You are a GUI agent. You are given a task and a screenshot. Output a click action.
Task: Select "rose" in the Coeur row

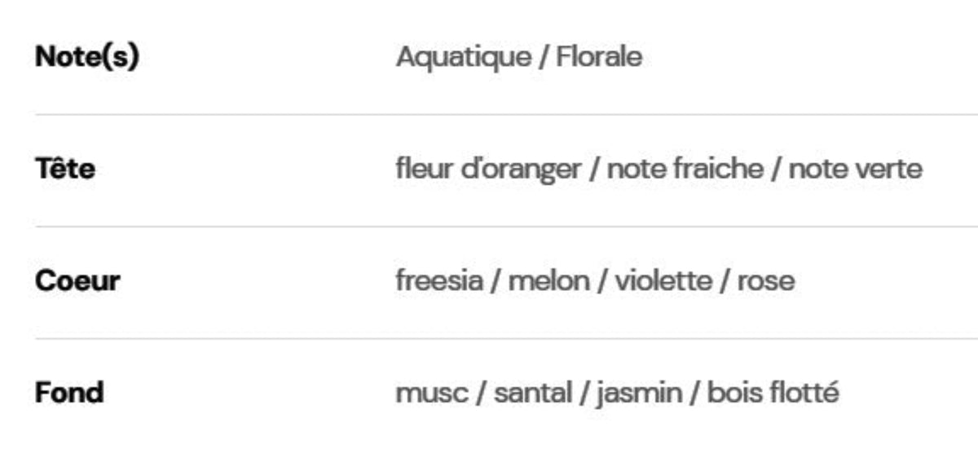coord(765,282)
